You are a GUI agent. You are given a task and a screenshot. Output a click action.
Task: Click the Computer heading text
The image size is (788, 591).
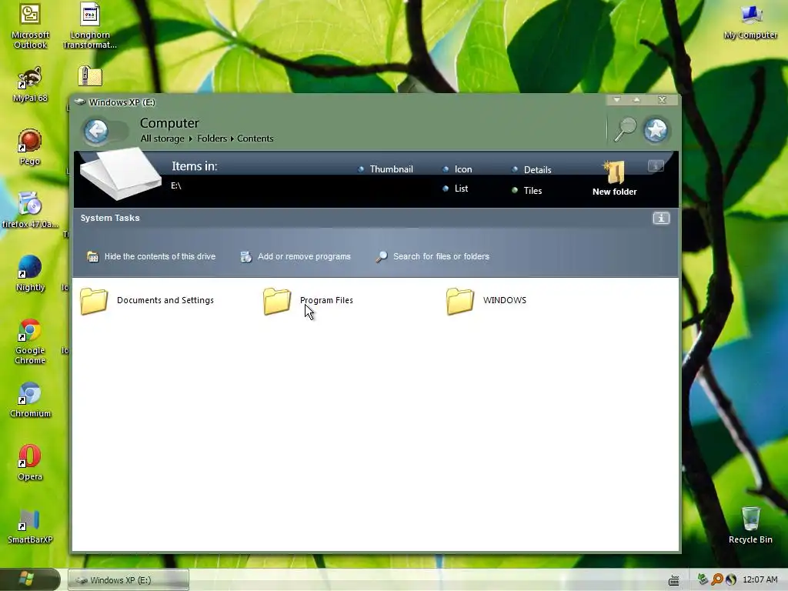[x=169, y=123]
